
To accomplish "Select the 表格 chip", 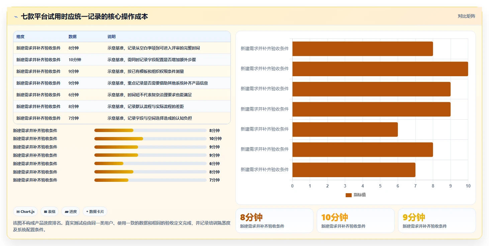I will (x=50, y=212).
